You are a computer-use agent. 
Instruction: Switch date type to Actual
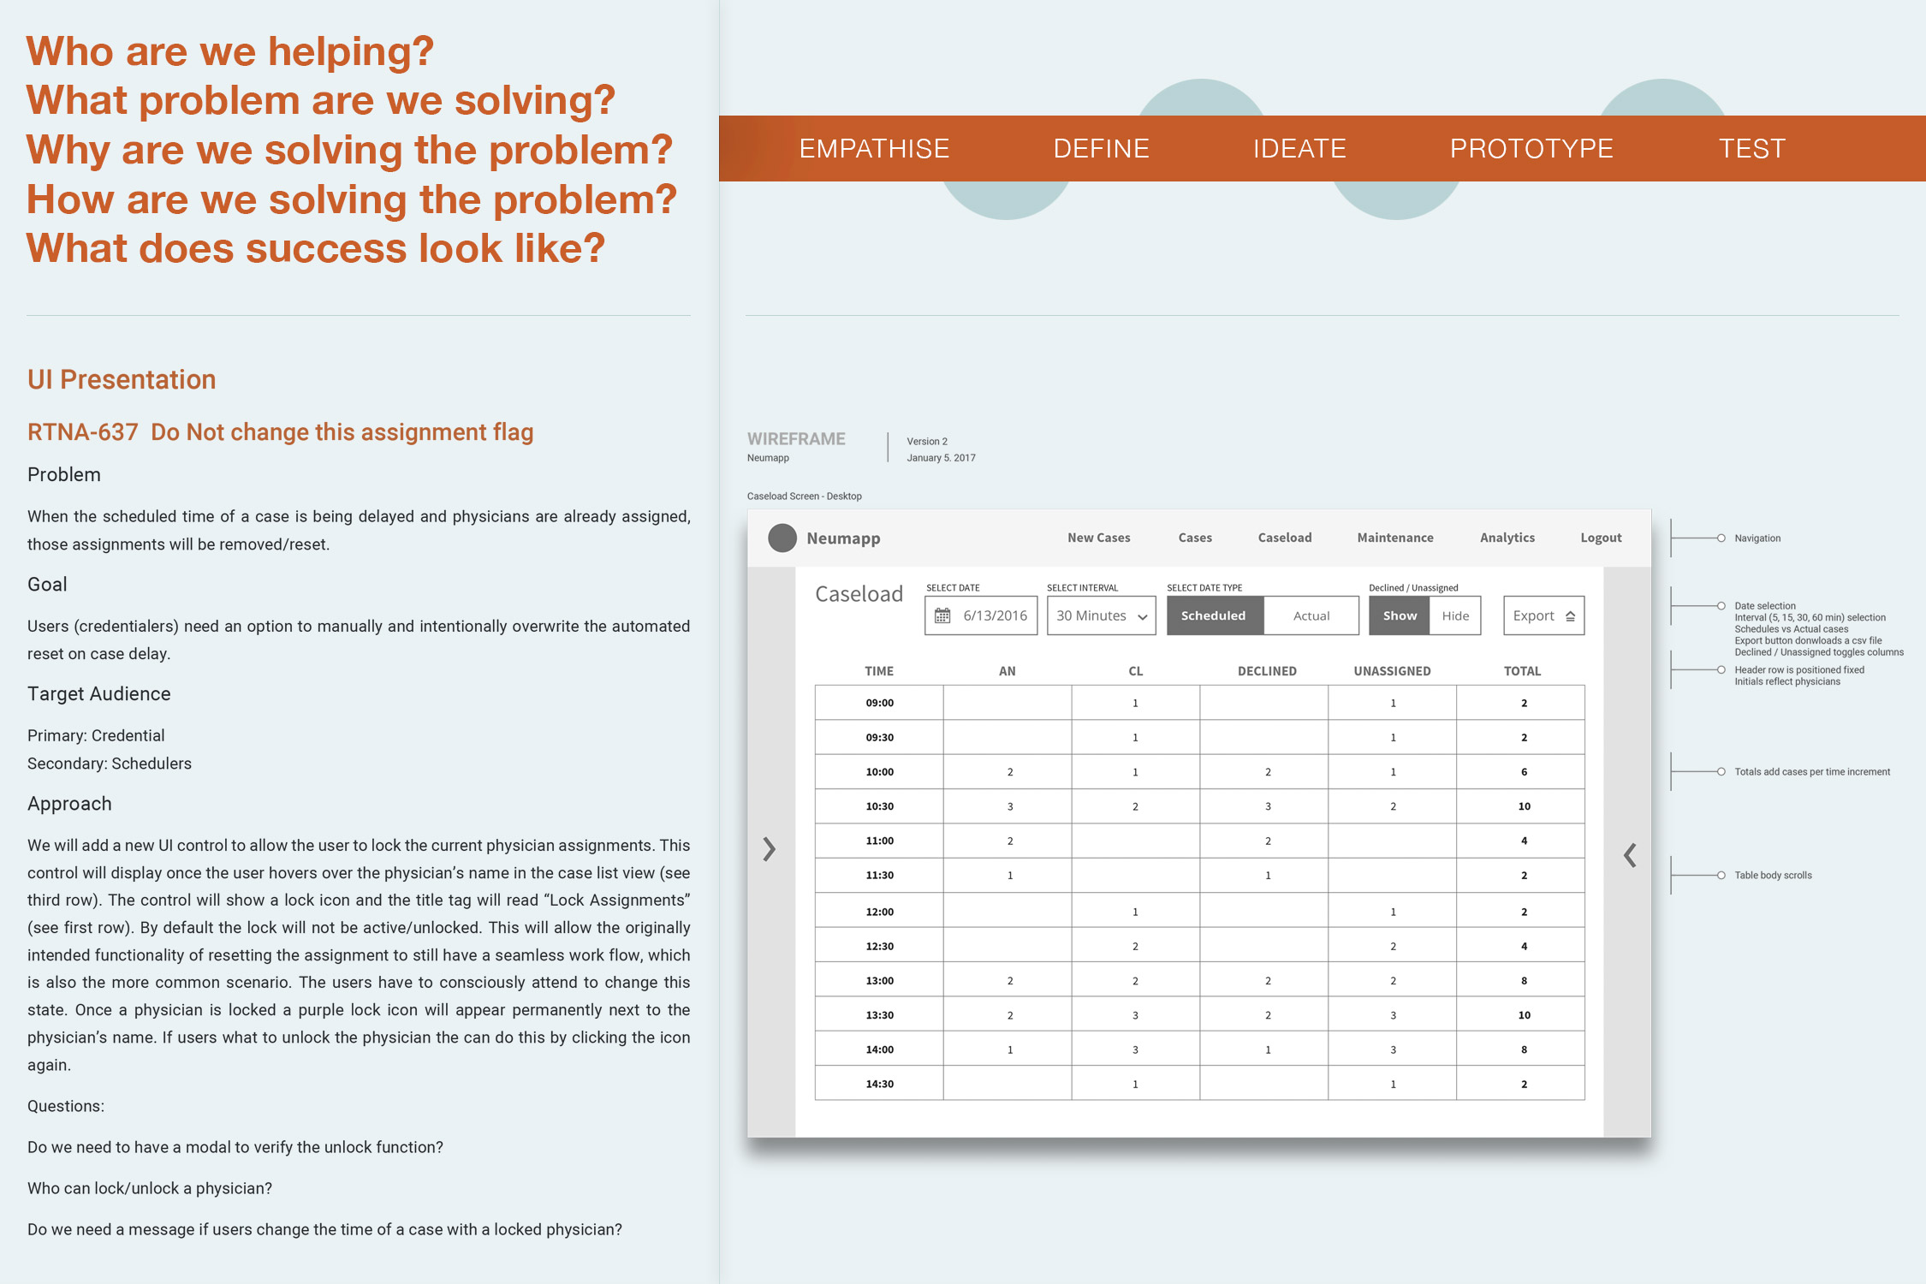tap(1311, 615)
